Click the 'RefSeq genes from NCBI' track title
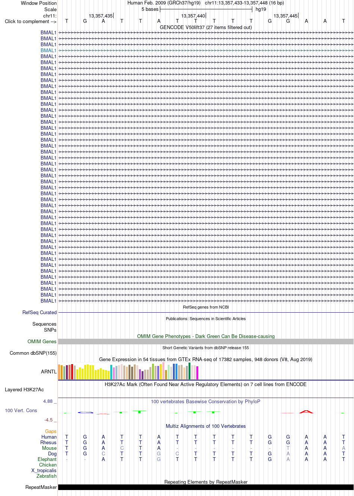Screen dimensions: 354x496 (x=206, y=307)
